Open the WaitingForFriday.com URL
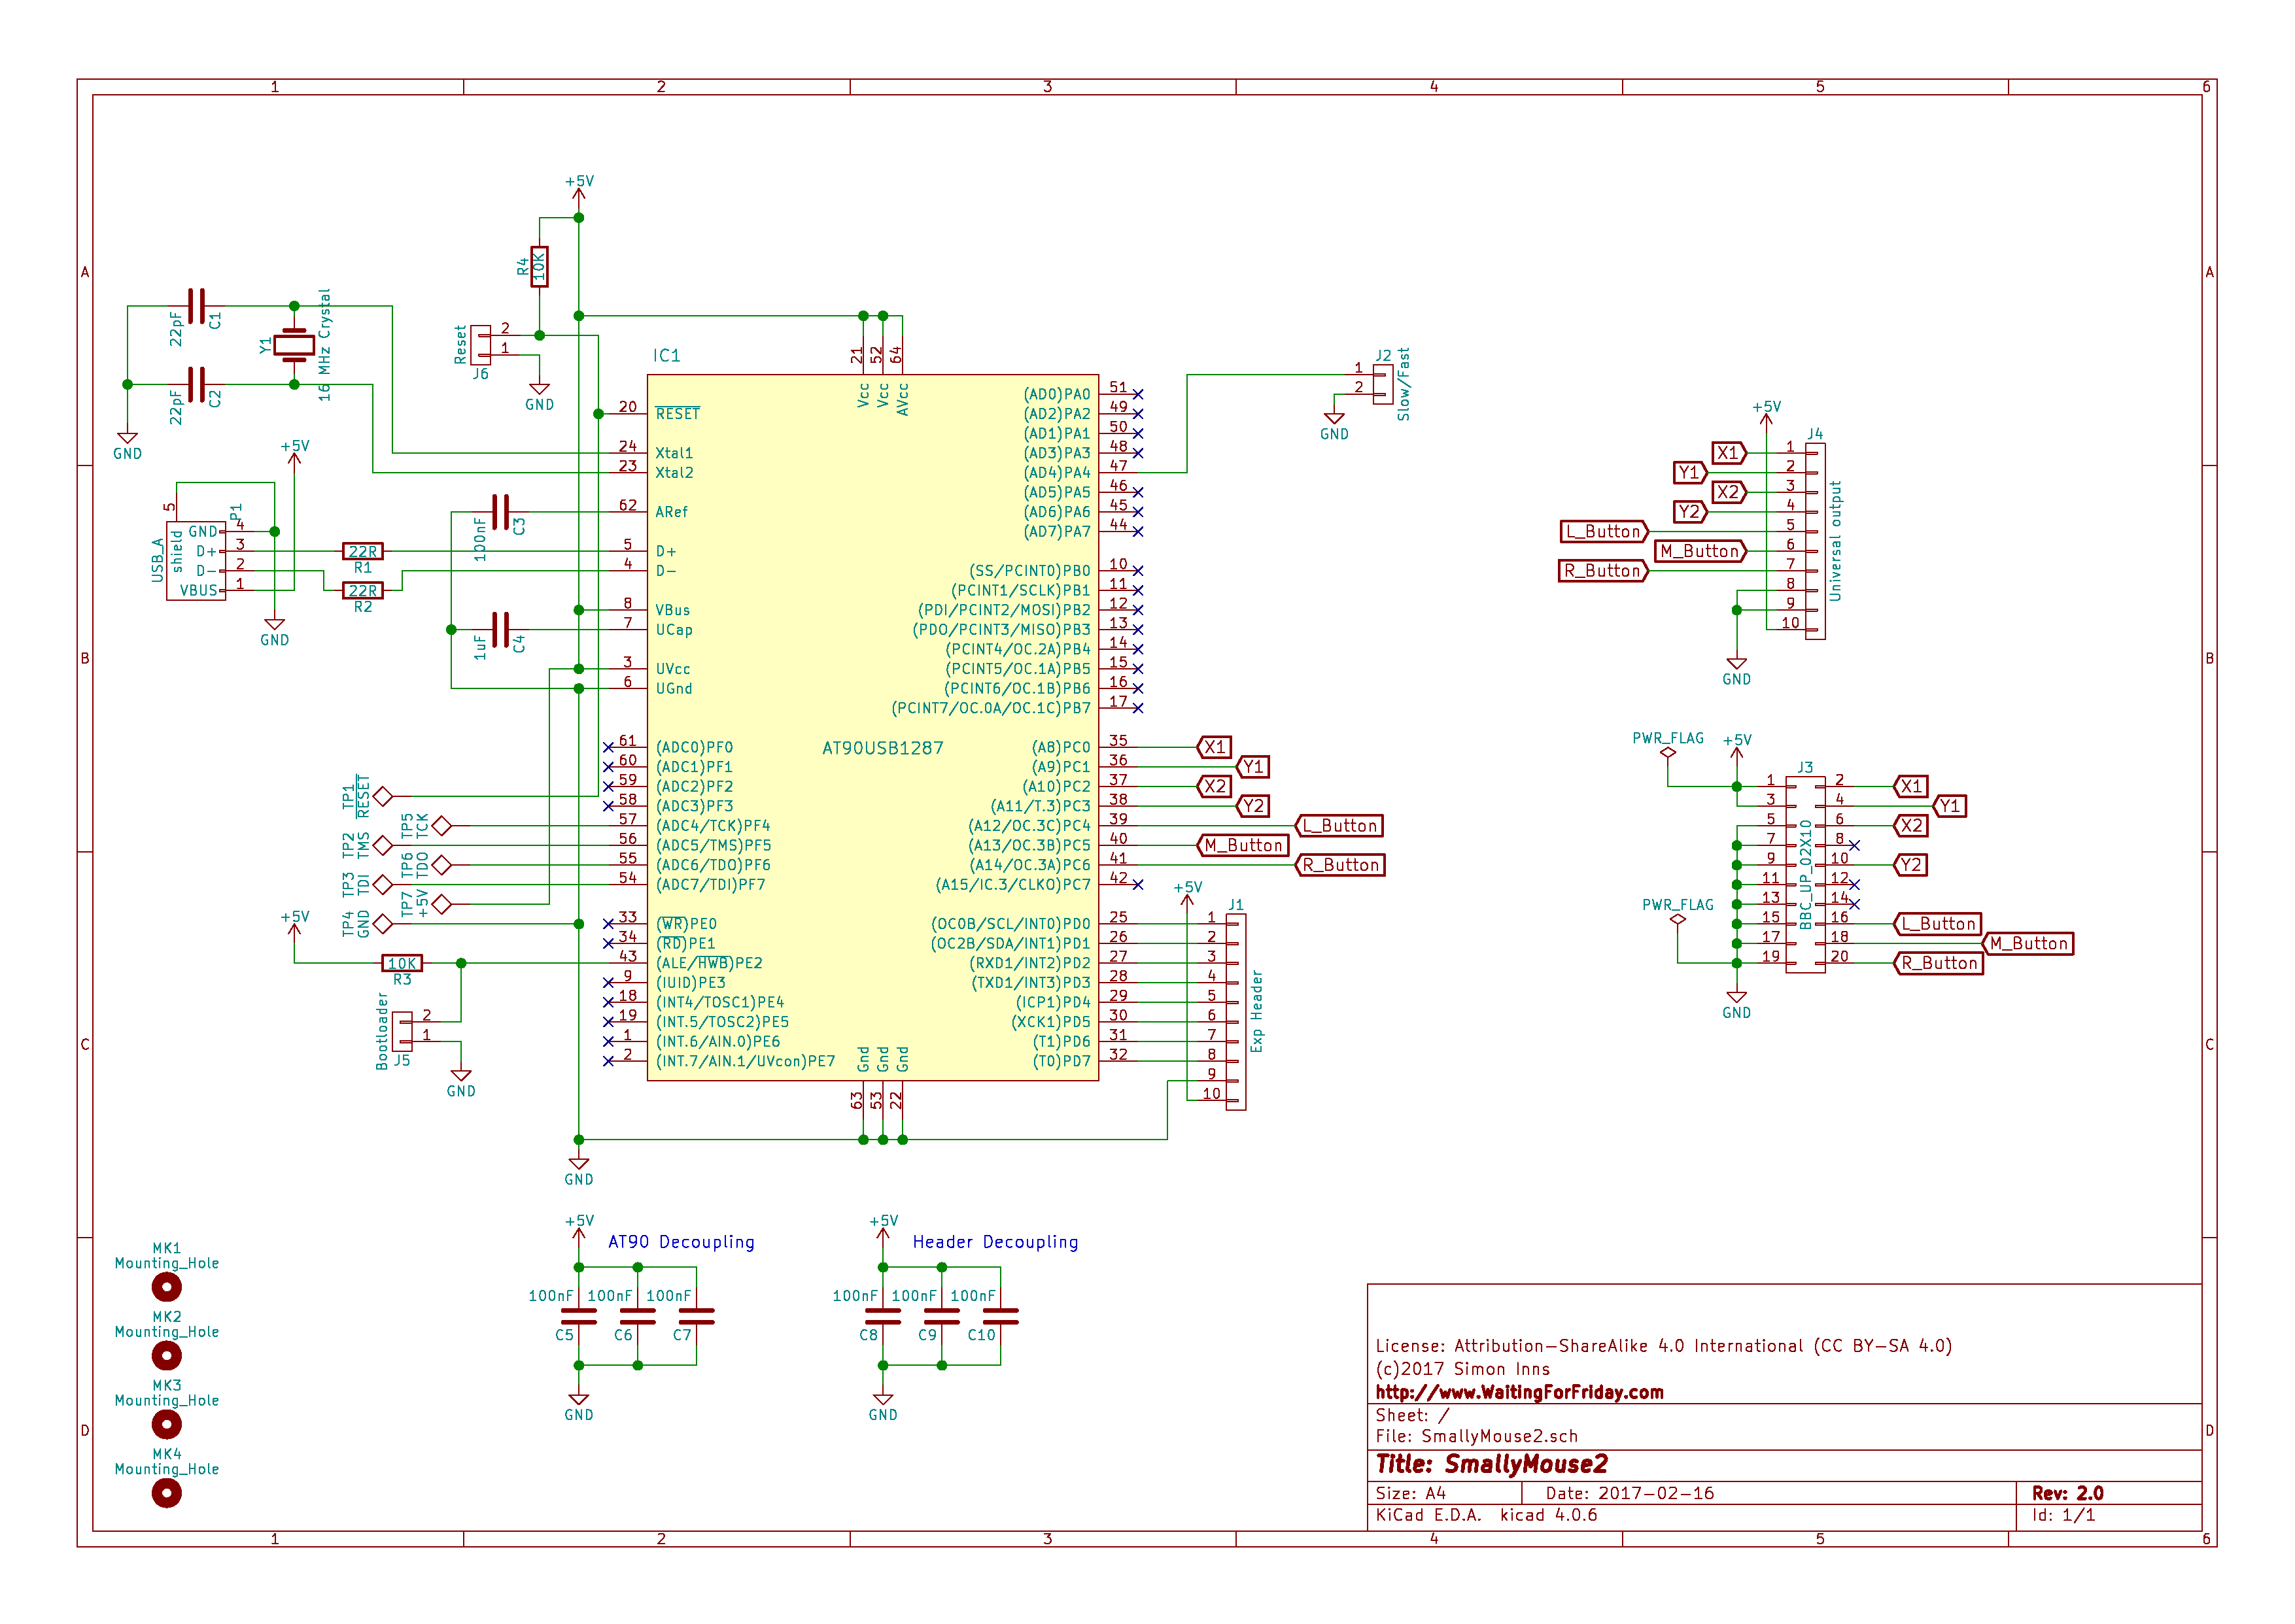The height and width of the screenshot is (1624, 2295). (x=1519, y=1392)
